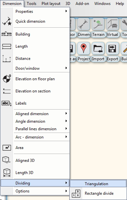Image resolution: width=127 pixels, height=200 pixels.
Task: Select Elevation on floor plan entry
Action: click(35, 79)
